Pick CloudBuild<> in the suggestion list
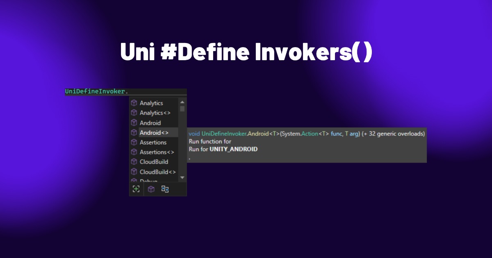492x258 pixels. 157,172
